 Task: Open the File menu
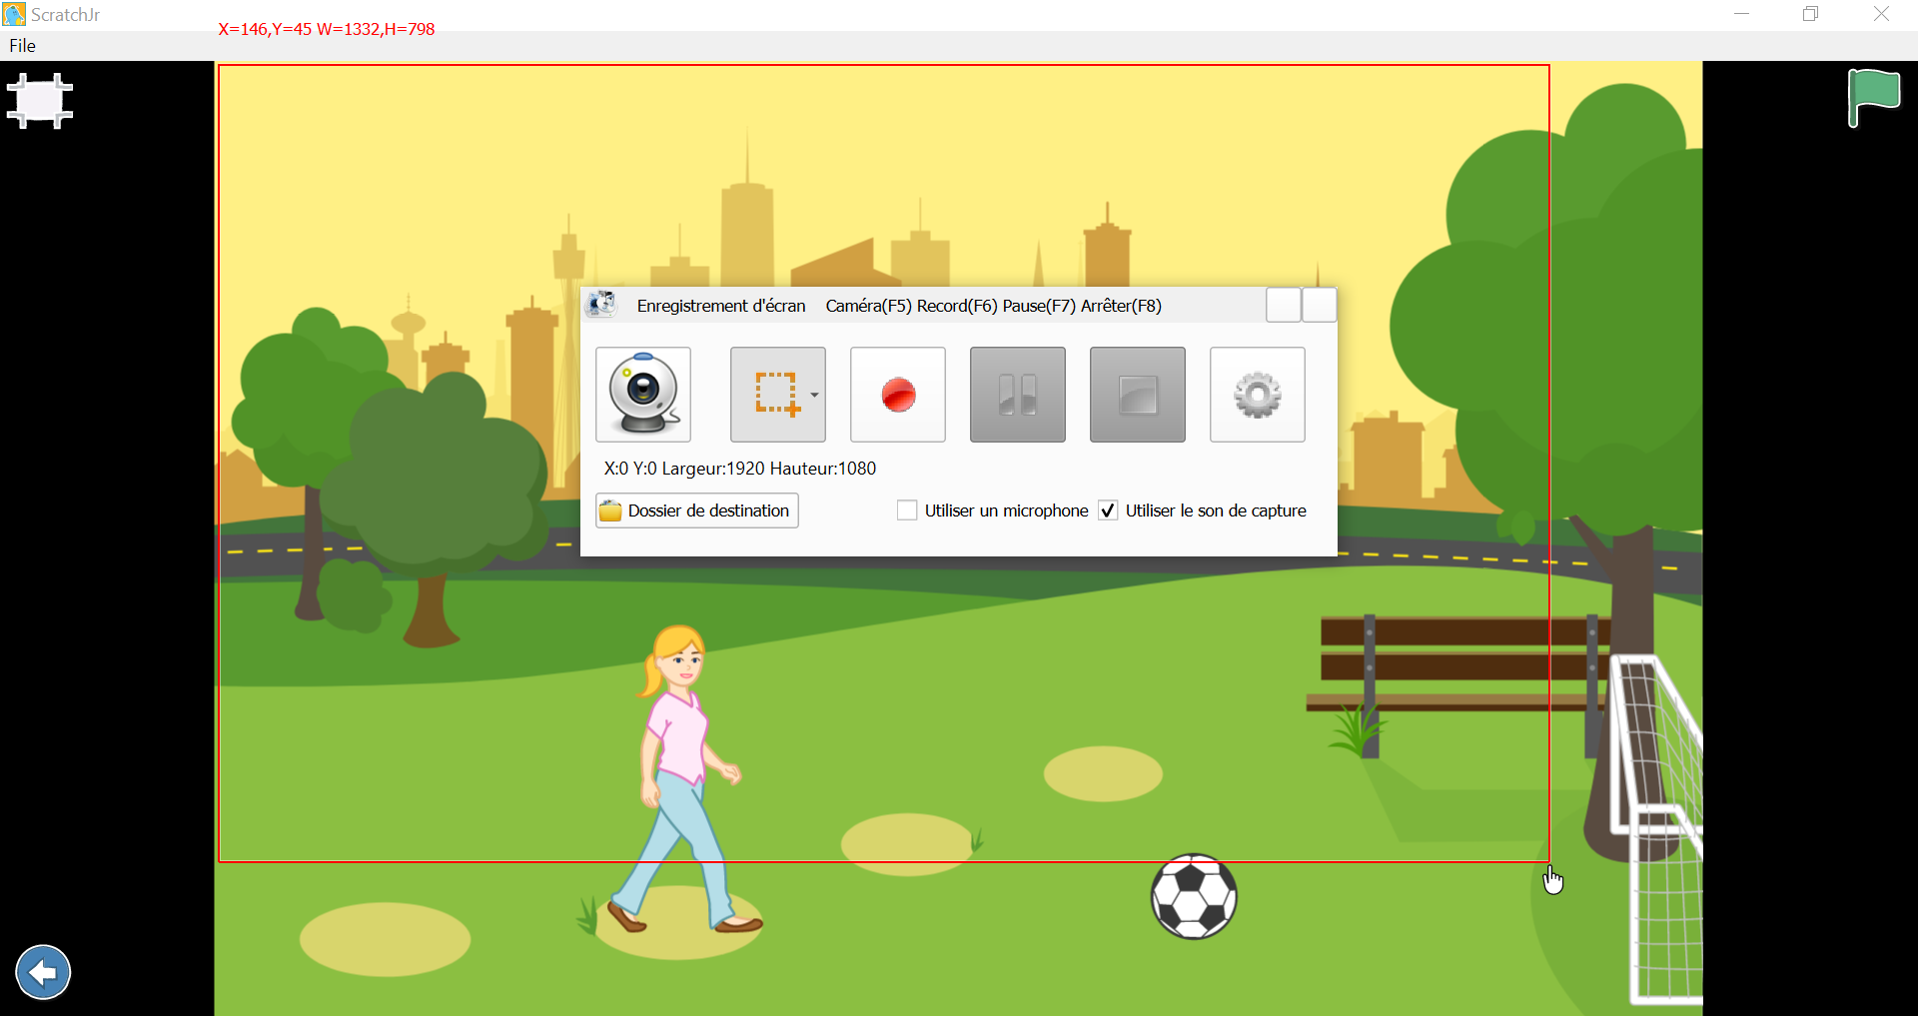(x=22, y=46)
